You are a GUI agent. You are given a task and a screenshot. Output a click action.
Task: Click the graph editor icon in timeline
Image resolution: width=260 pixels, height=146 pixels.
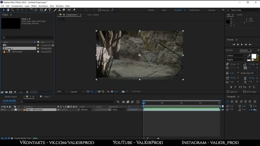pyautogui.click(x=138, y=102)
